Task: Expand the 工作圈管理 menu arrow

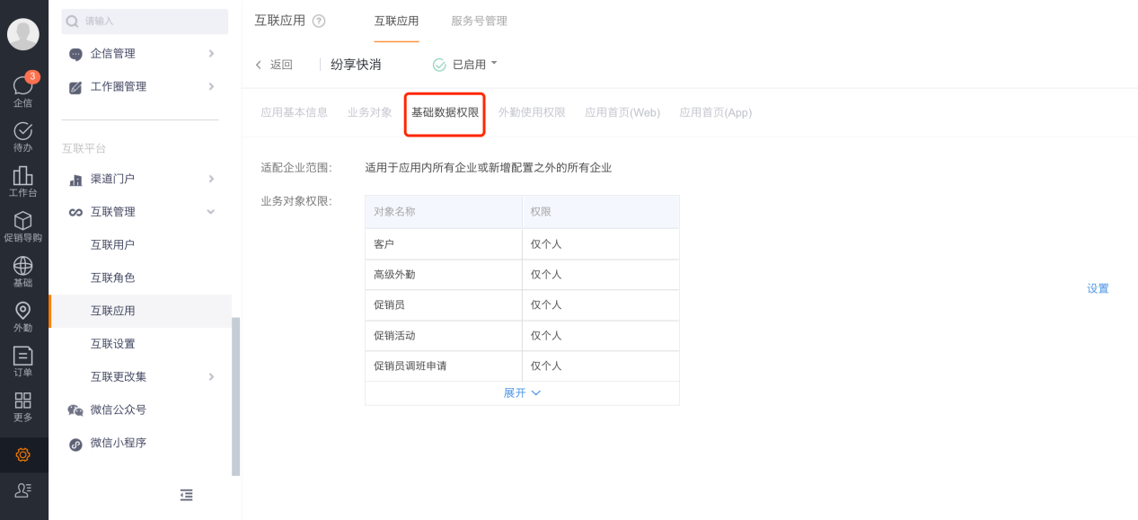Action: pyautogui.click(x=211, y=86)
